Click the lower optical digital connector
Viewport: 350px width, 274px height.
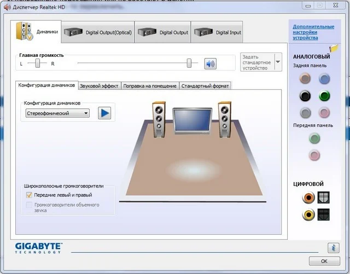[x=323, y=214]
